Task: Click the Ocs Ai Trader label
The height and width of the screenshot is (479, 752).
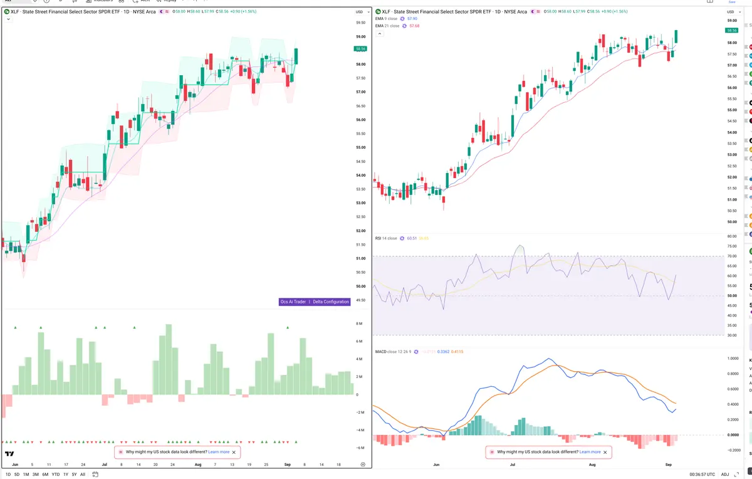Action: [293, 302]
